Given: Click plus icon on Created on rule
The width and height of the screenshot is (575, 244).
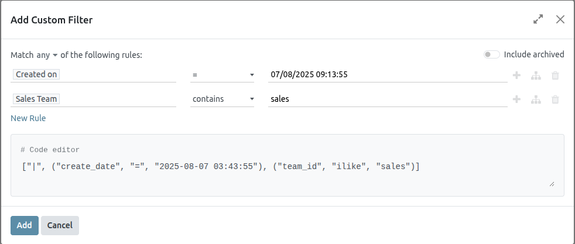Looking at the screenshot, I should [x=516, y=75].
